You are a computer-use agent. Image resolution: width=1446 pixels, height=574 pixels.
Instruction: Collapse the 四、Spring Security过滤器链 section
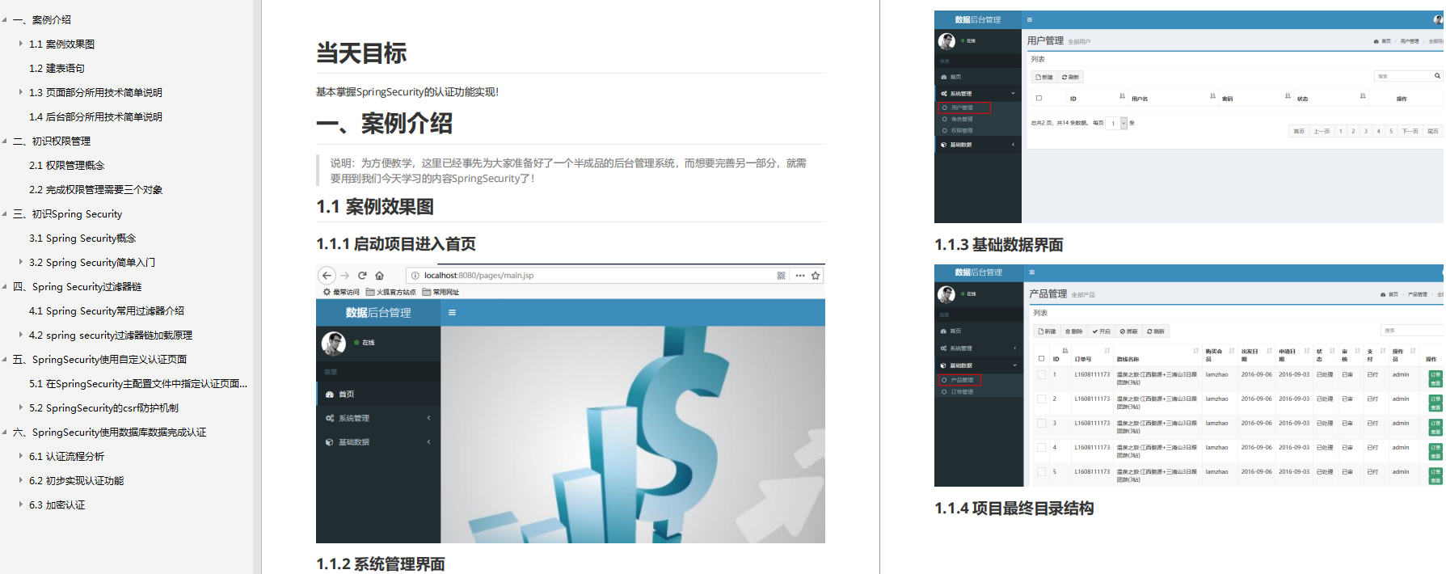(x=5, y=286)
